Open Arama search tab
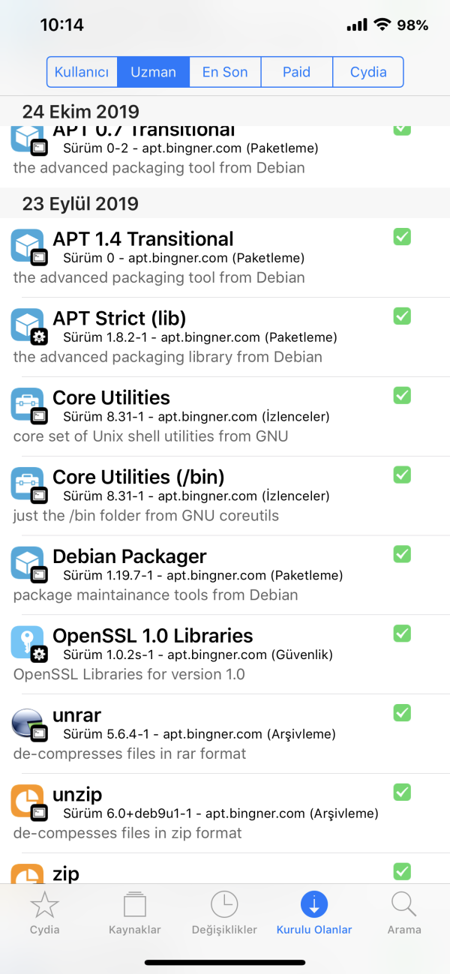 pyautogui.click(x=404, y=906)
